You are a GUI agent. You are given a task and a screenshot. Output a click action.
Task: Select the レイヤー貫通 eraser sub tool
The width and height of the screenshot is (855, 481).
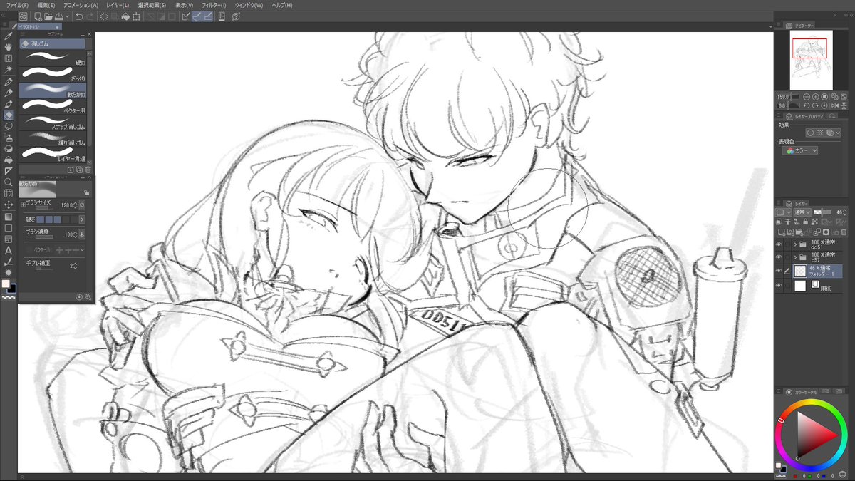[52, 153]
